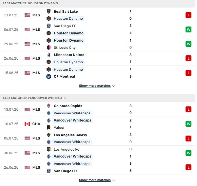The image size is (197, 186).
Task: Click the Minnesota United team logo
Action: [49, 55]
